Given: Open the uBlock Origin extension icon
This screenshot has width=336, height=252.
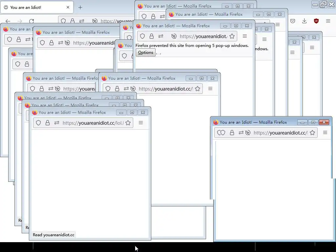Looking at the screenshot, I should coord(316,21).
